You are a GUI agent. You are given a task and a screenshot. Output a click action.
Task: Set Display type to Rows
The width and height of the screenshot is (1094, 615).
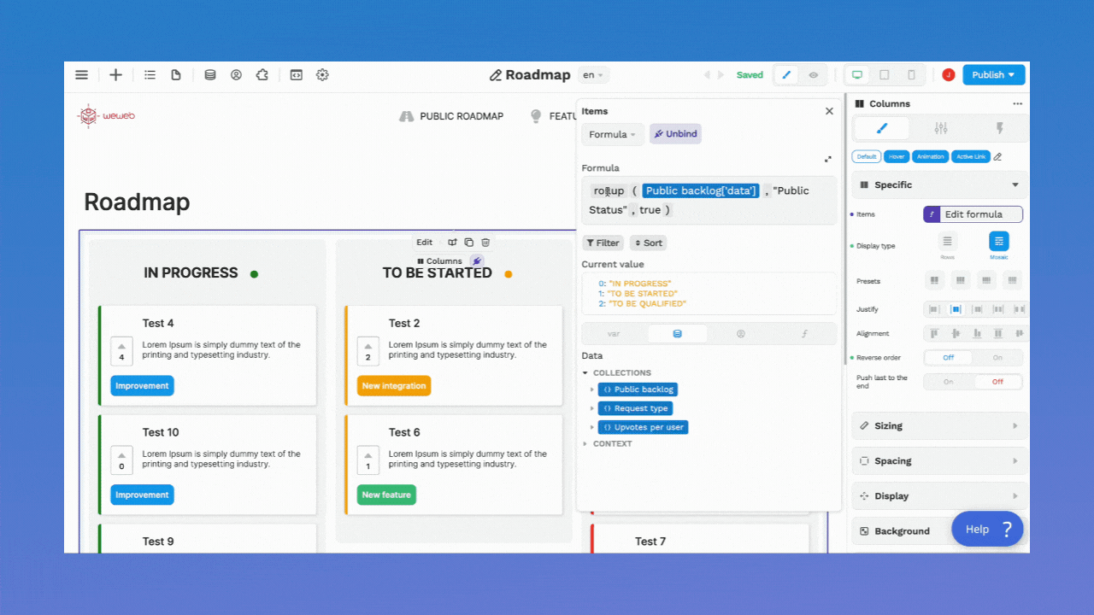(947, 242)
